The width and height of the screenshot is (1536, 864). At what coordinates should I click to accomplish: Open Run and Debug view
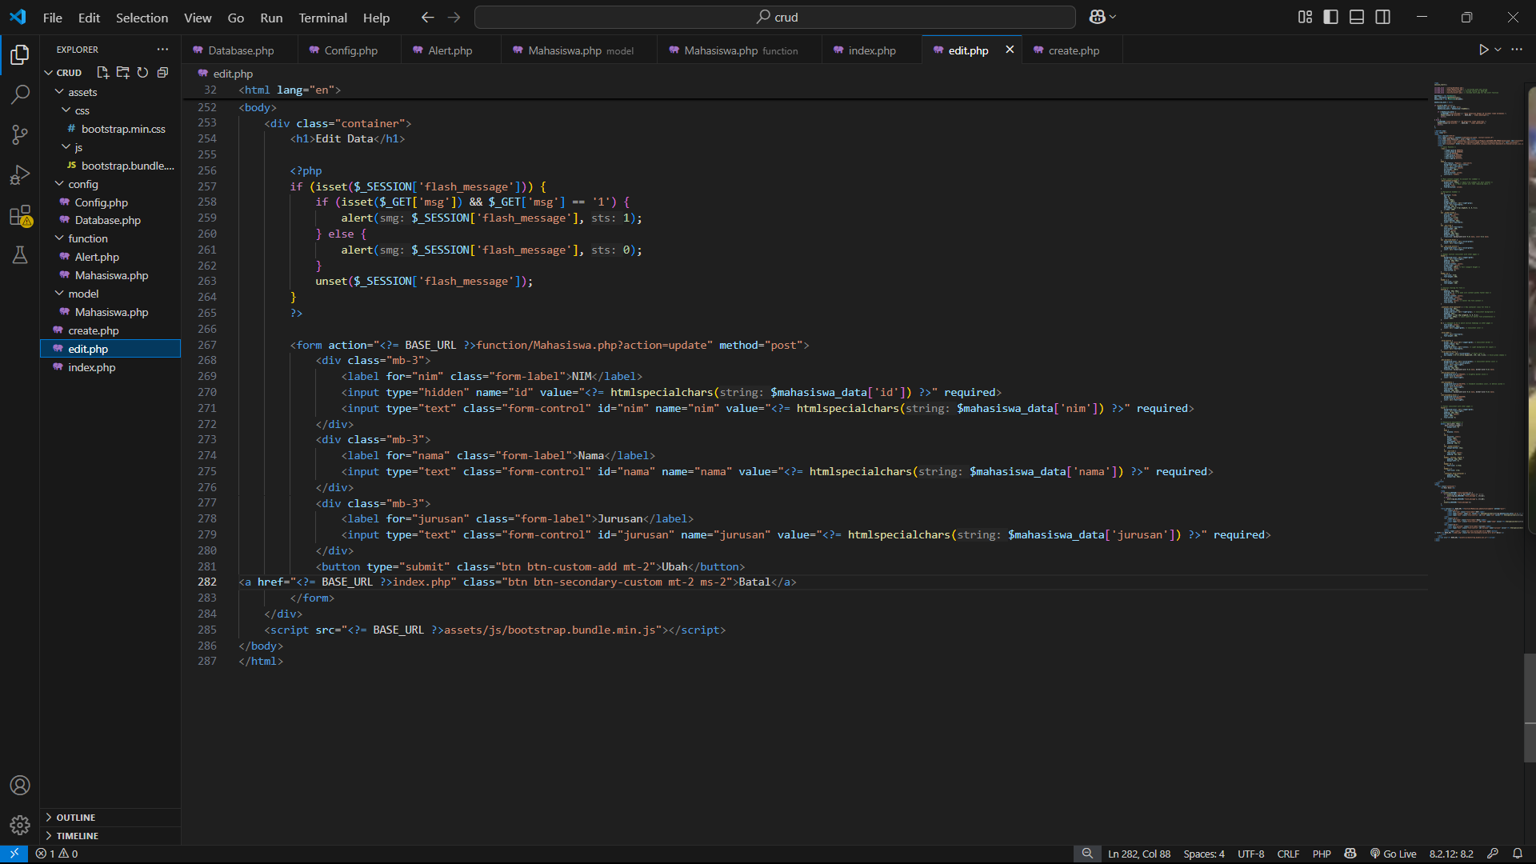tap(20, 174)
